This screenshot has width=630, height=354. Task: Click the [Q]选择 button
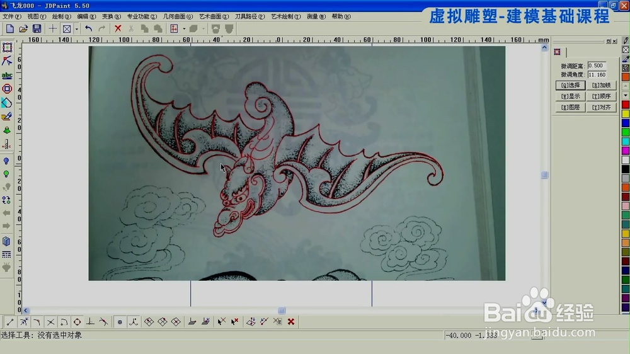571,85
